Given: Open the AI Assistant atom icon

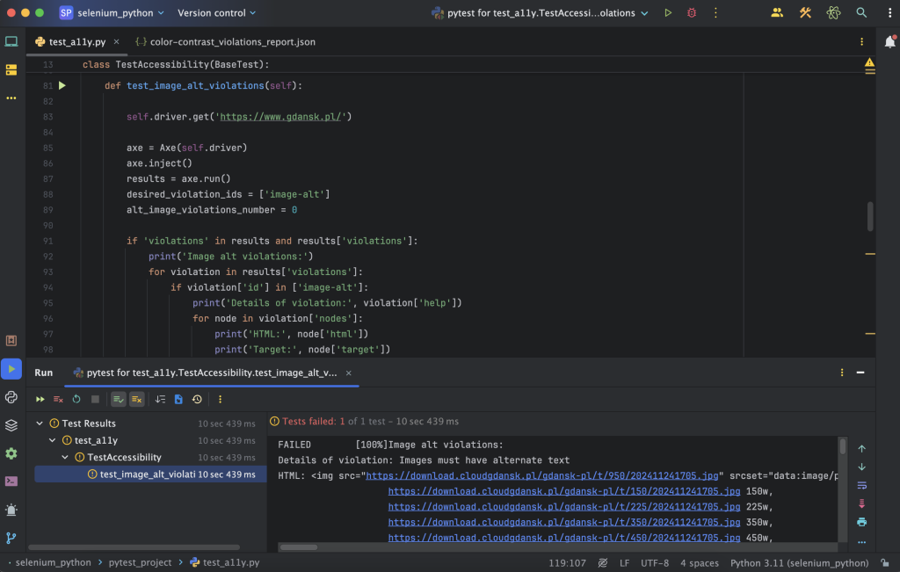Looking at the screenshot, I should [x=833, y=12].
